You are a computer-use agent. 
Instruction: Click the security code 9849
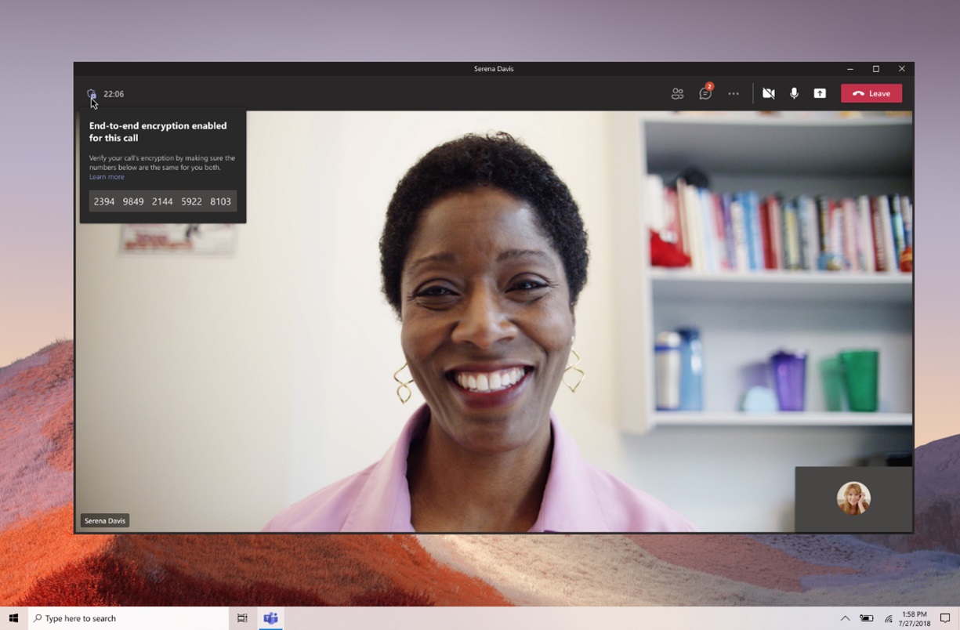tap(133, 201)
